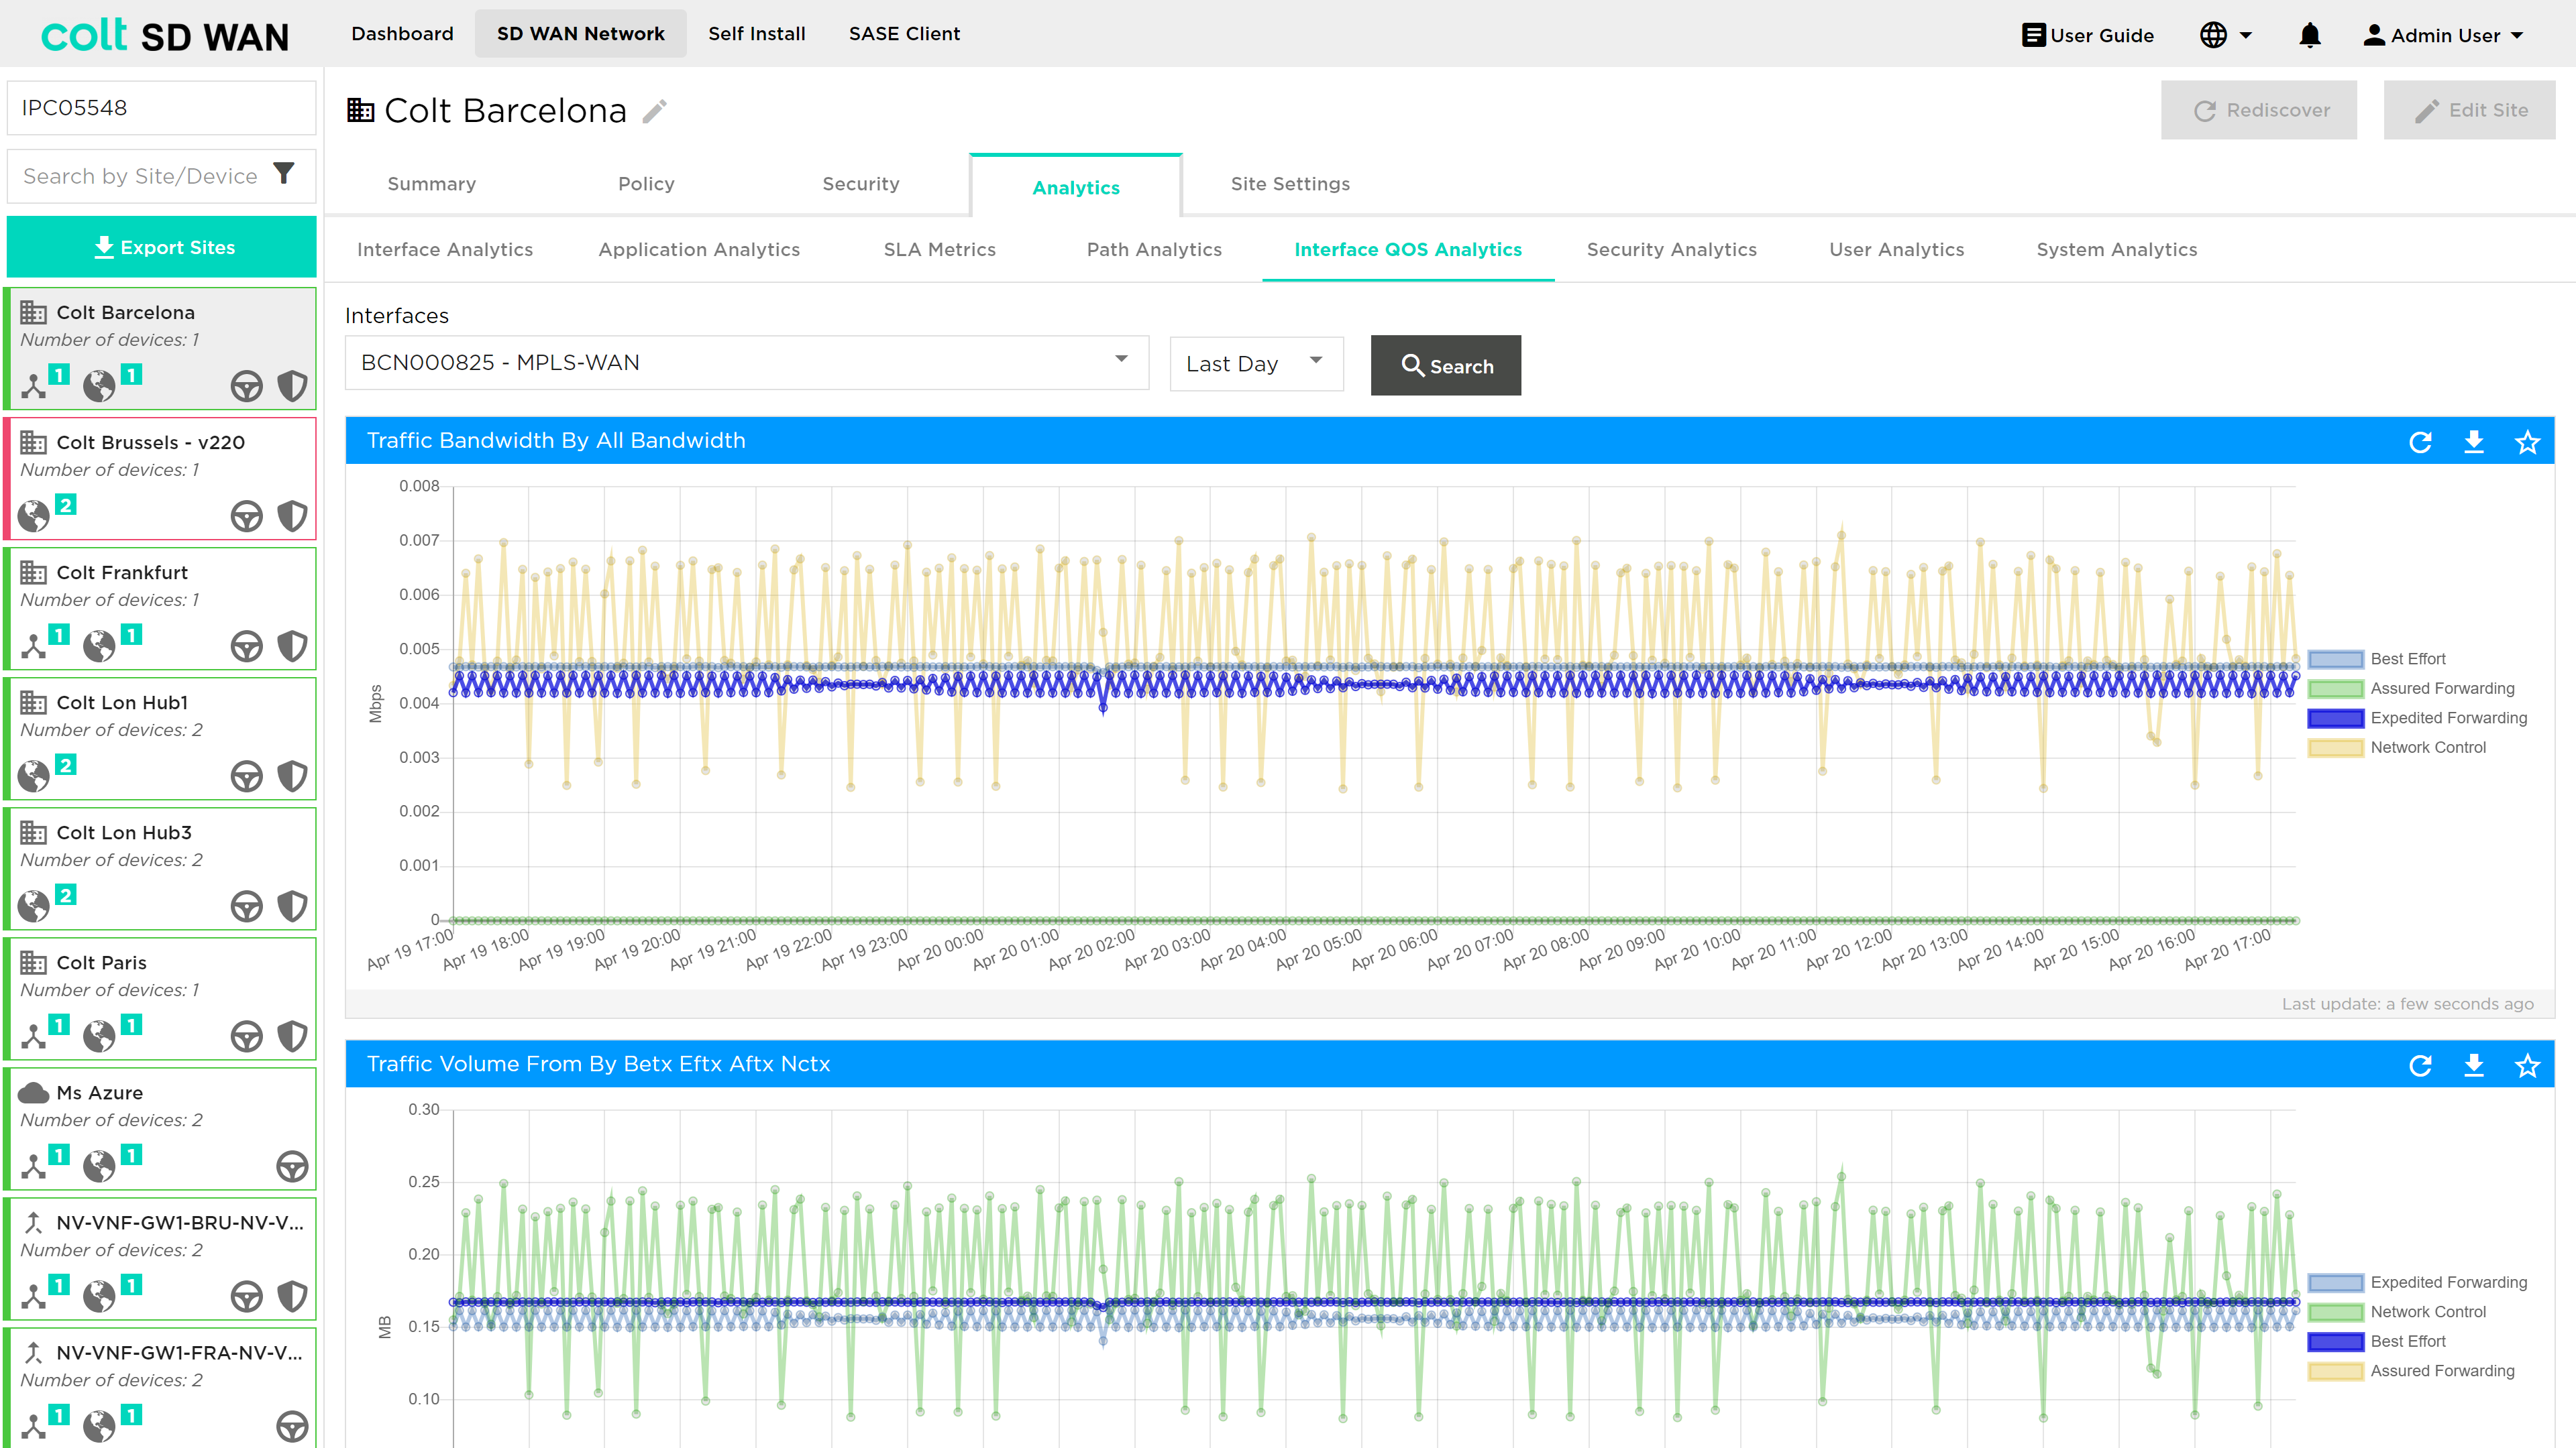The height and width of the screenshot is (1448, 2576).
Task: Toggle Best Effort series in volume chart legend
Action: tap(2377, 1341)
